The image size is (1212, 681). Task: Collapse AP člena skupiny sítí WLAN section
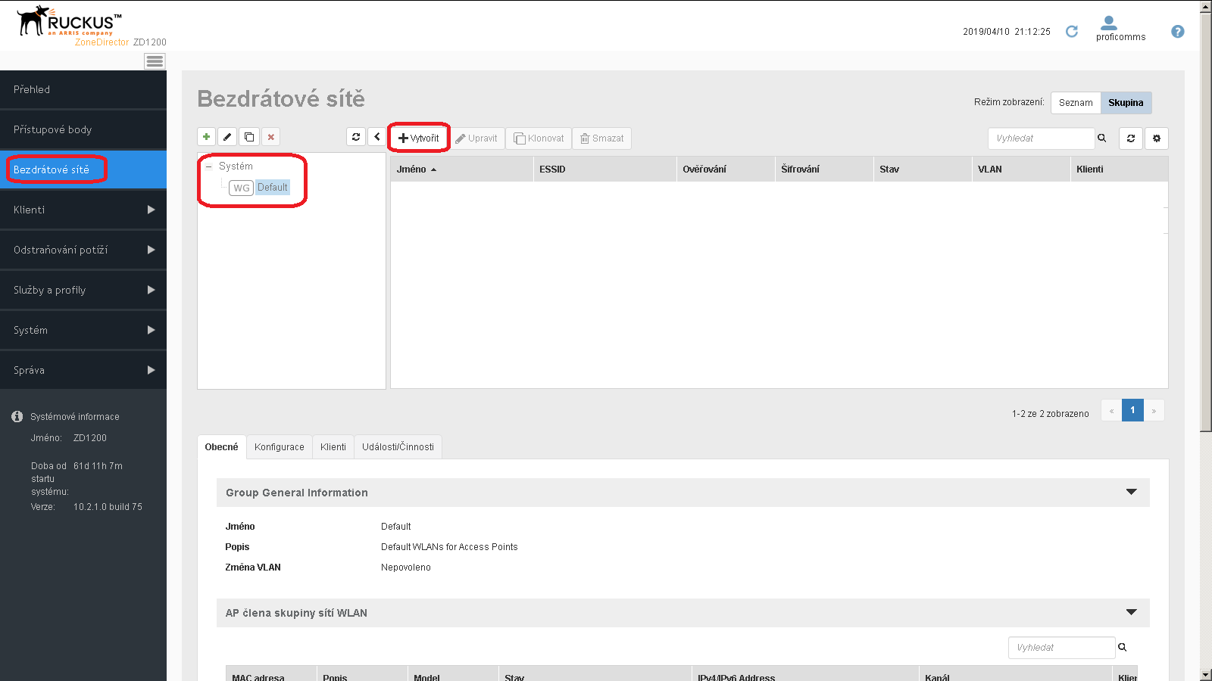pyautogui.click(x=1131, y=612)
